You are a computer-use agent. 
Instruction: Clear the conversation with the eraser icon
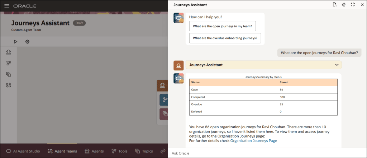pyautogui.click(x=343, y=5)
